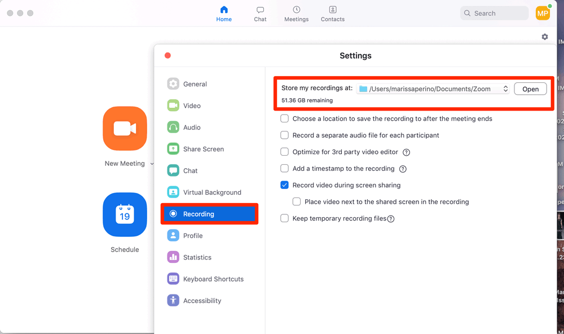Open the Share Screen settings icon
The width and height of the screenshot is (564, 334).
tap(173, 148)
